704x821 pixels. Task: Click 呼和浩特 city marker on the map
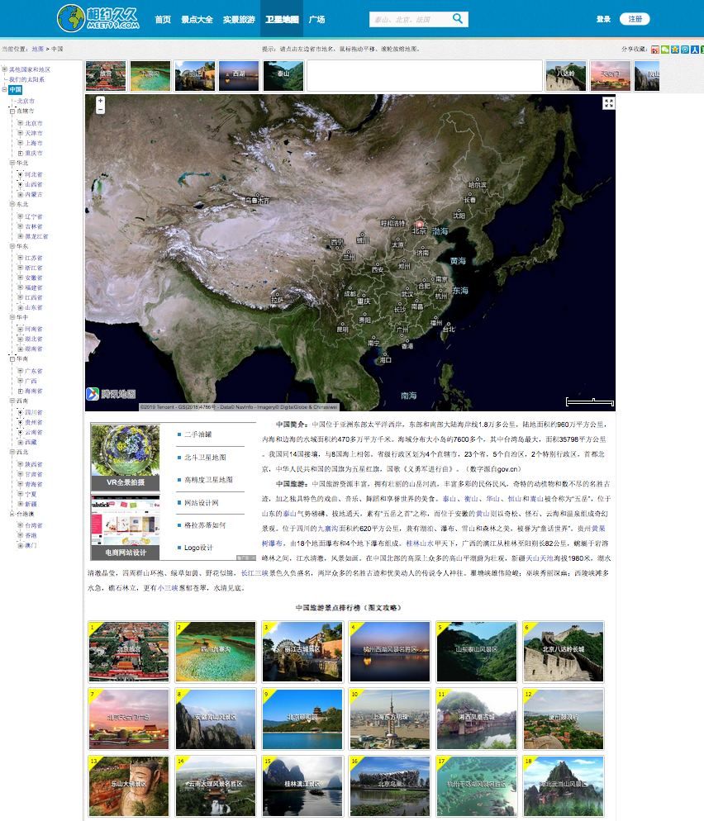pyautogui.click(x=392, y=223)
